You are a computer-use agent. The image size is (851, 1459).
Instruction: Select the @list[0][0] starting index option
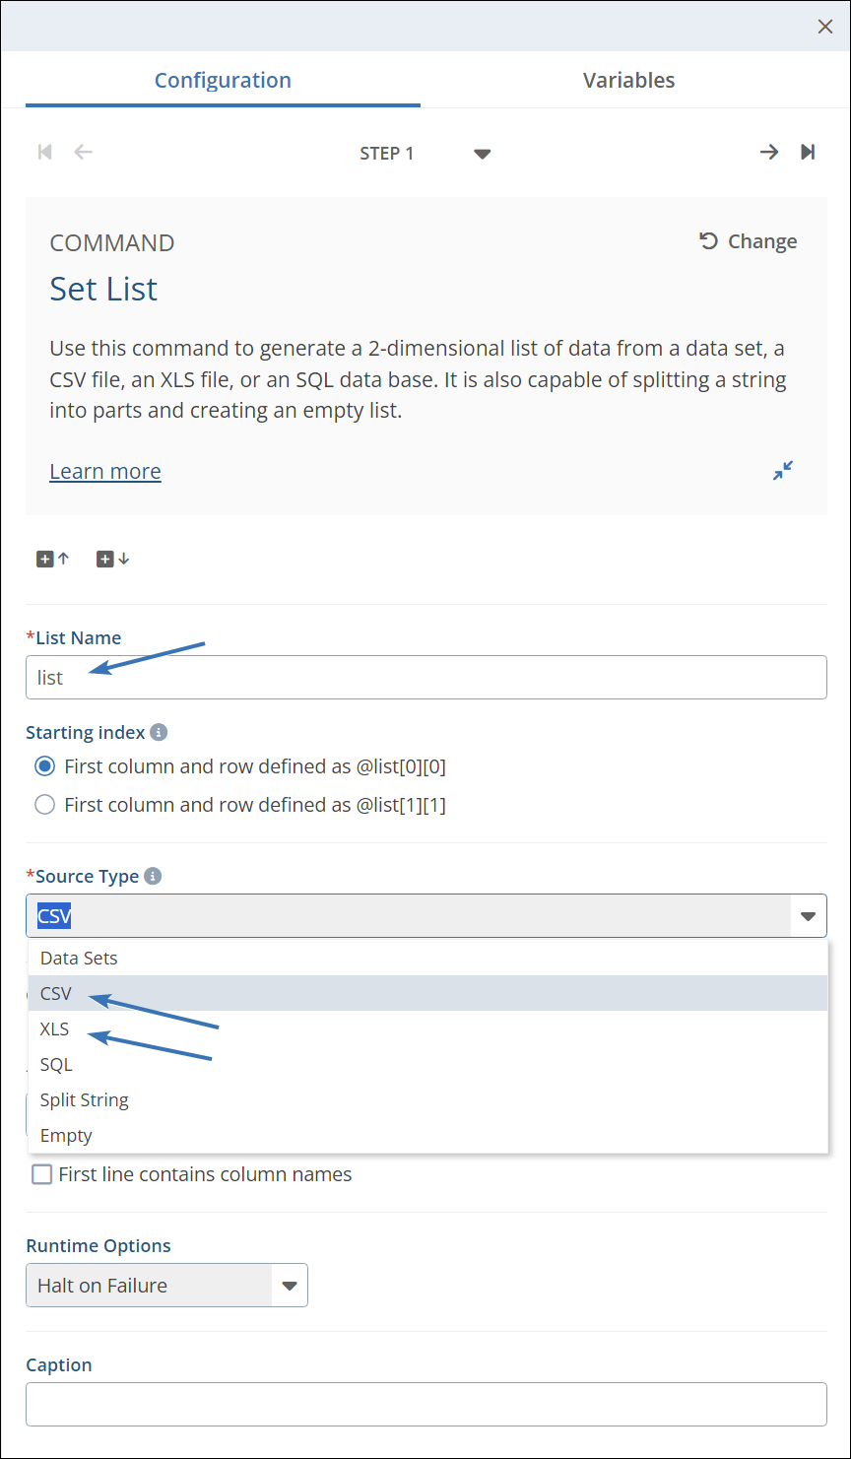(x=44, y=766)
